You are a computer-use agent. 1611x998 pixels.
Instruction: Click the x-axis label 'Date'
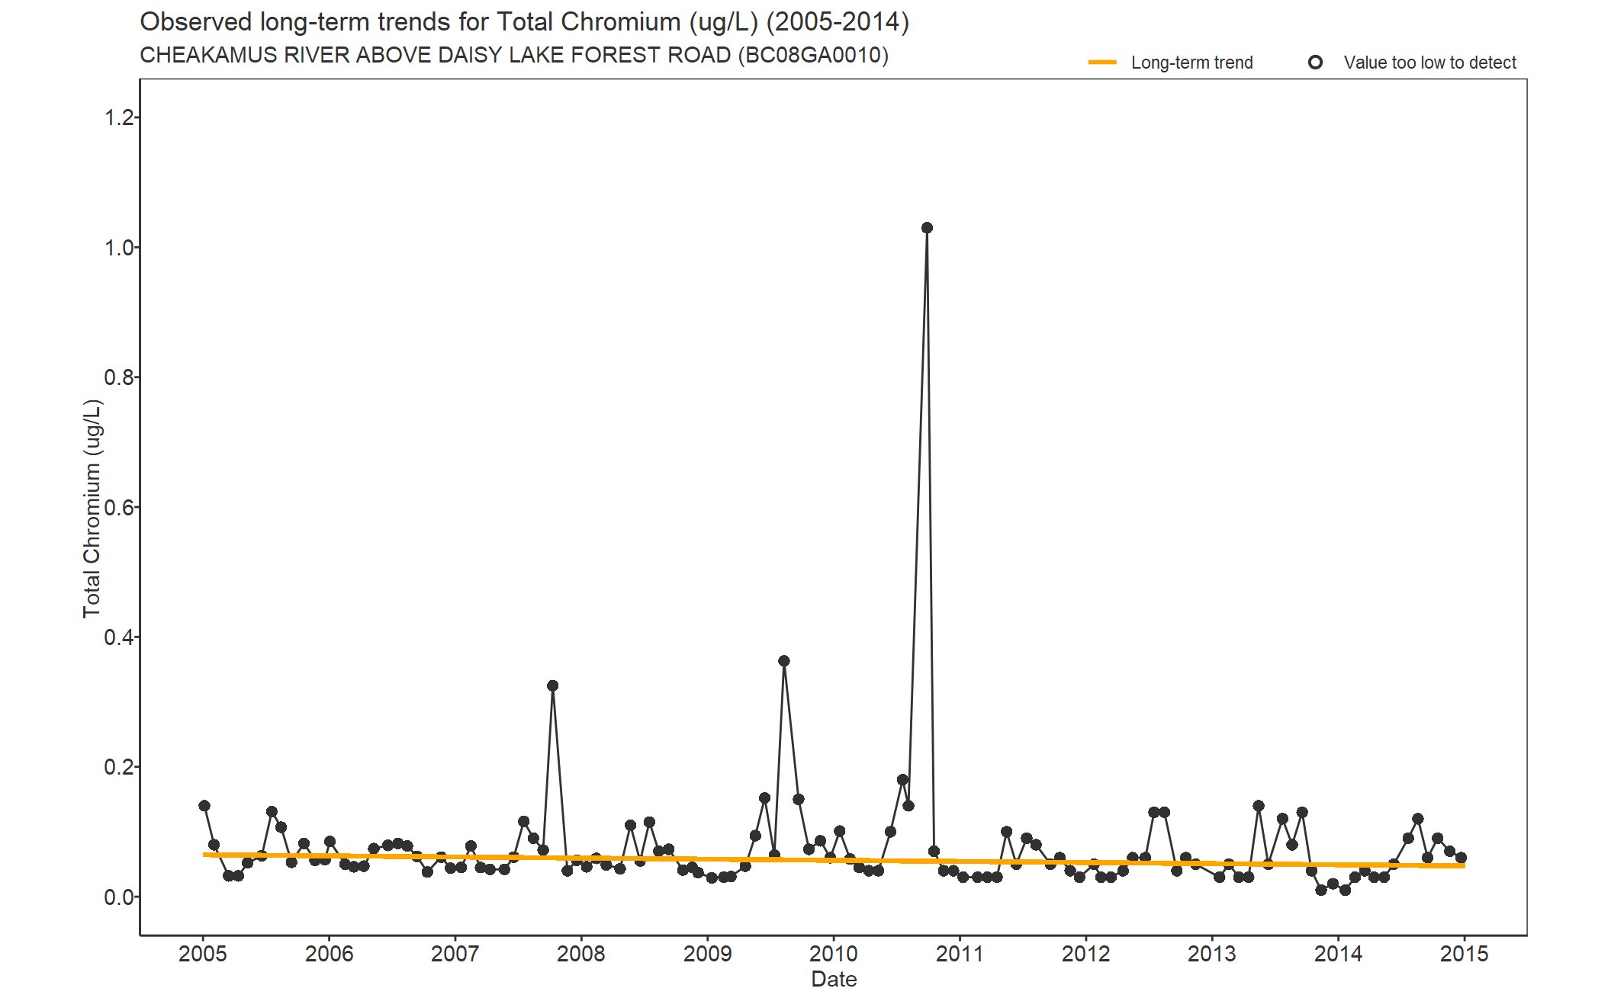[x=834, y=979]
